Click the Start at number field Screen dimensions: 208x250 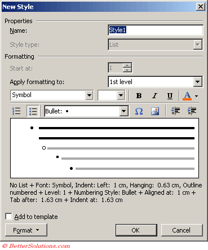[116, 68]
